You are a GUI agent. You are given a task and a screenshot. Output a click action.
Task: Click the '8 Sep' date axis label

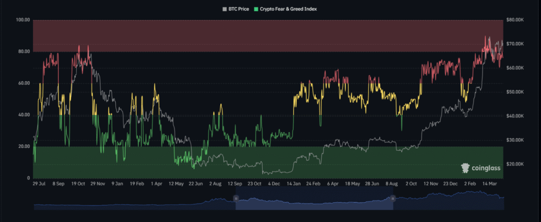tap(59, 184)
